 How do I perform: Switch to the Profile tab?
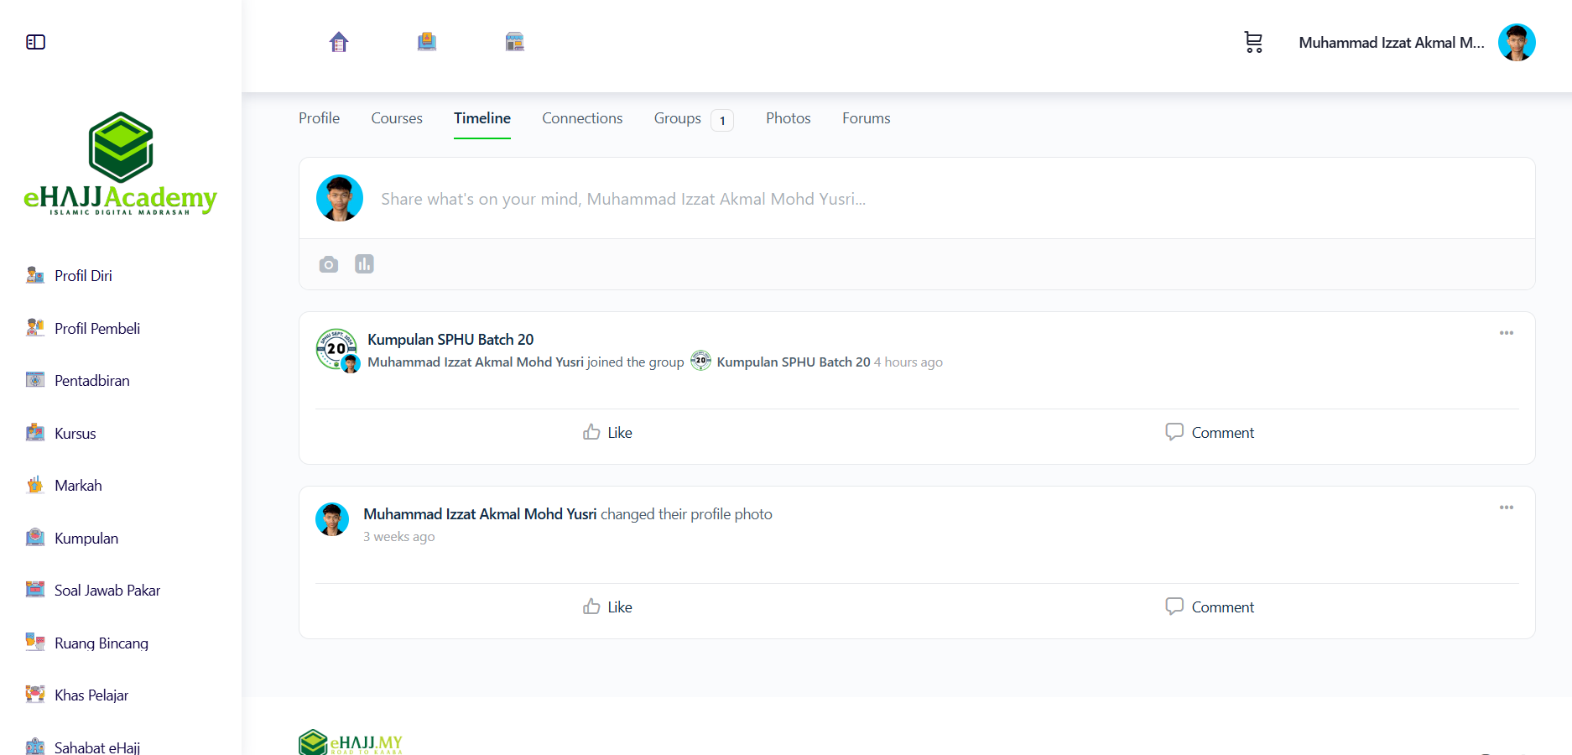point(319,118)
